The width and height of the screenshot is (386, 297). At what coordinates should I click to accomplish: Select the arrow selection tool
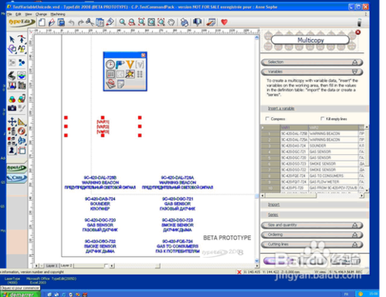(x=12, y=39)
